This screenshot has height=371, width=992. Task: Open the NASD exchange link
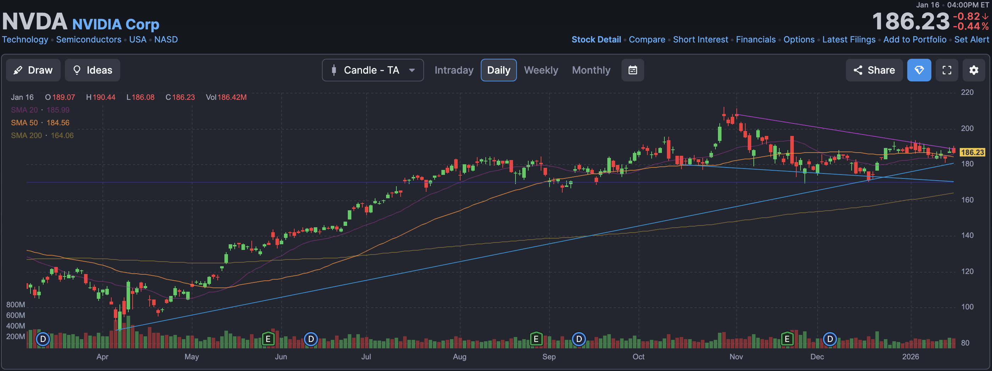tap(166, 40)
